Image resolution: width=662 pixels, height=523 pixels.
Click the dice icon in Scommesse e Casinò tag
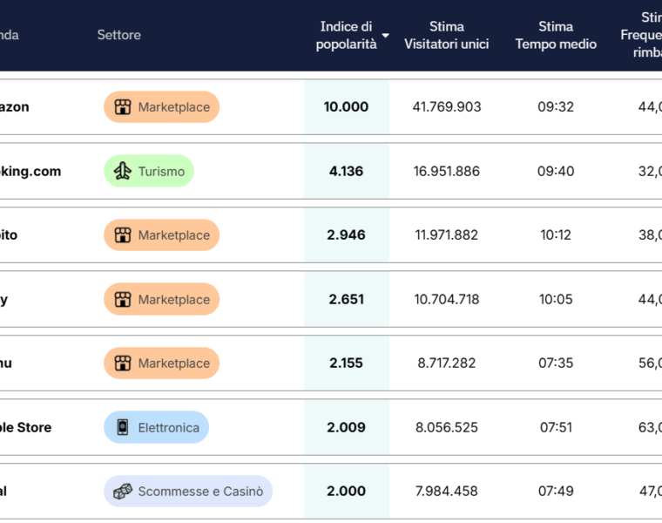[x=123, y=492]
